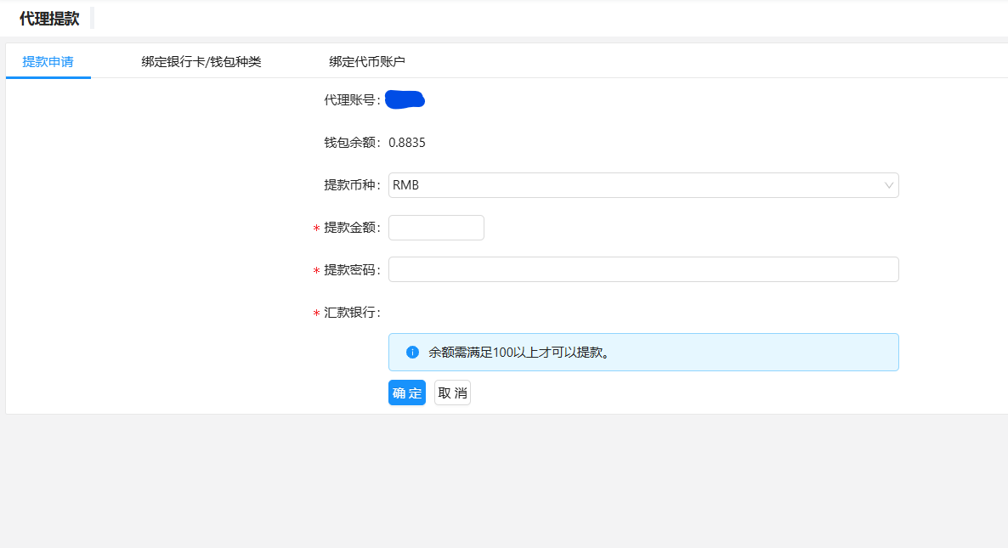Image resolution: width=1008 pixels, height=548 pixels.
Task: Click the red asterisk next to 提款金额
Action: [x=317, y=227]
